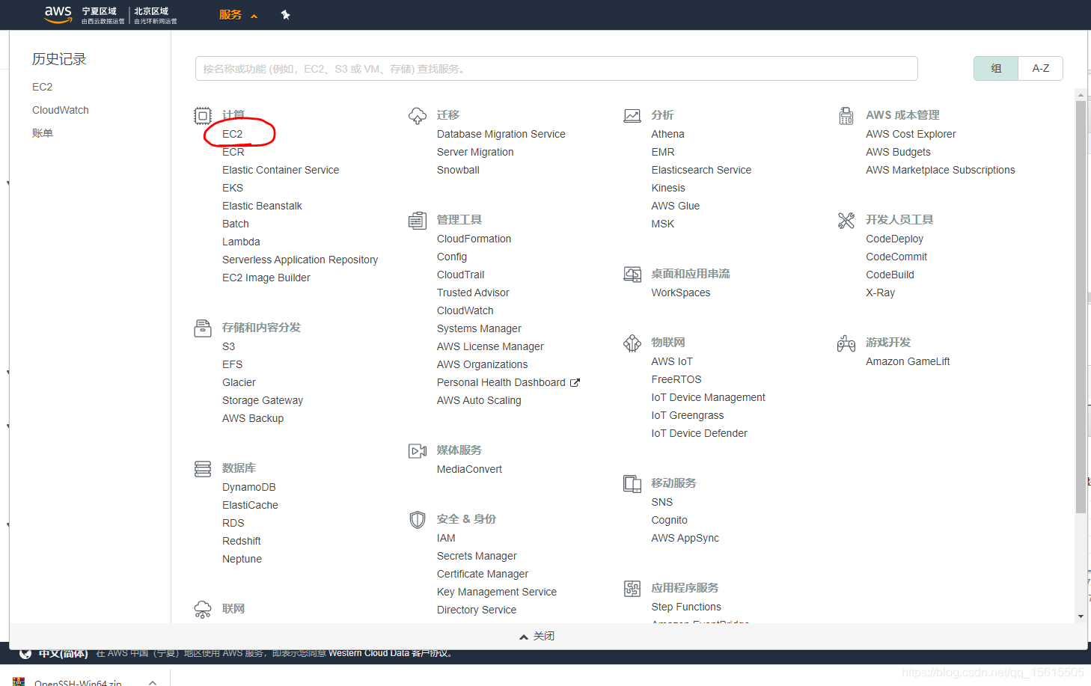Click scrollbar down arrow in services panel
The height and width of the screenshot is (686, 1091).
pos(1081,616)
